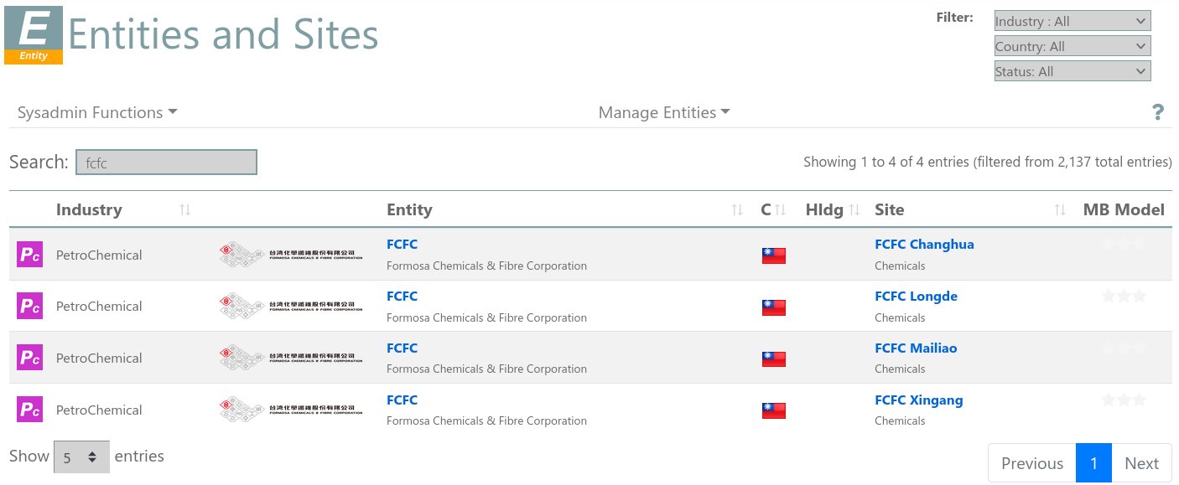Open the FCFC Changhua site link
Viewport: 1179px width, 485px height.
(x=923, y=245)
